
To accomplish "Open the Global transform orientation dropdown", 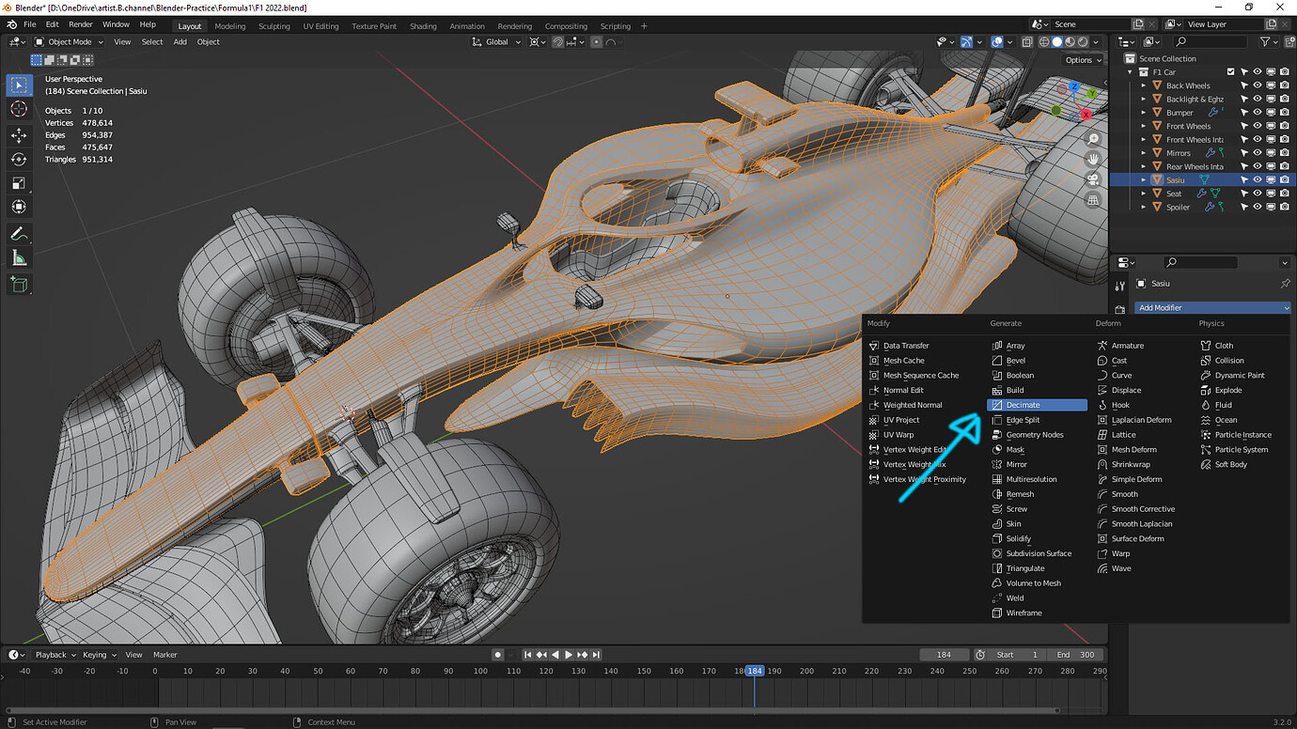I will [x=497, y=41].
